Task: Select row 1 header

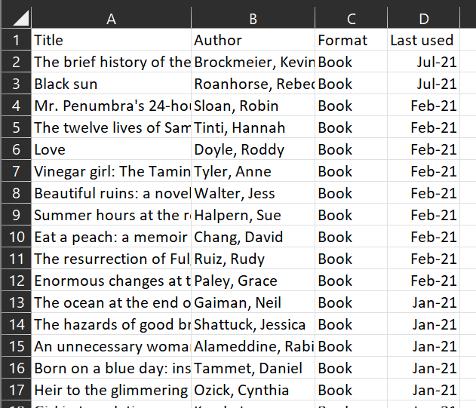Action: tap(17, 40)
